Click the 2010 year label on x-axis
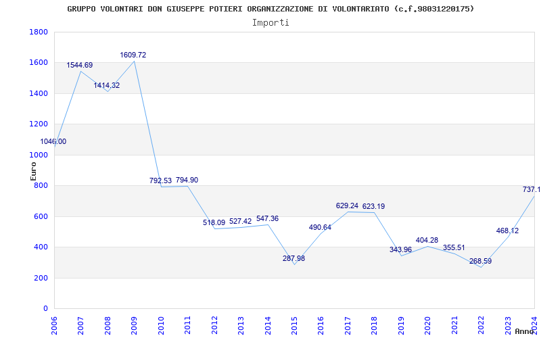541x338 pixels. pos(161,325)
